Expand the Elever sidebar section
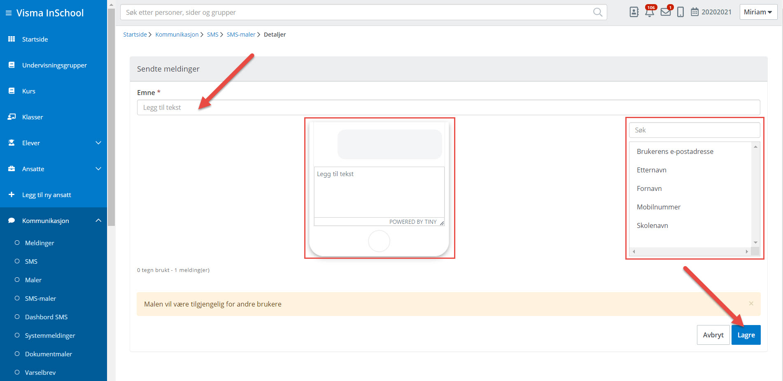Screen dimensions: 783x381 (98, 143)
